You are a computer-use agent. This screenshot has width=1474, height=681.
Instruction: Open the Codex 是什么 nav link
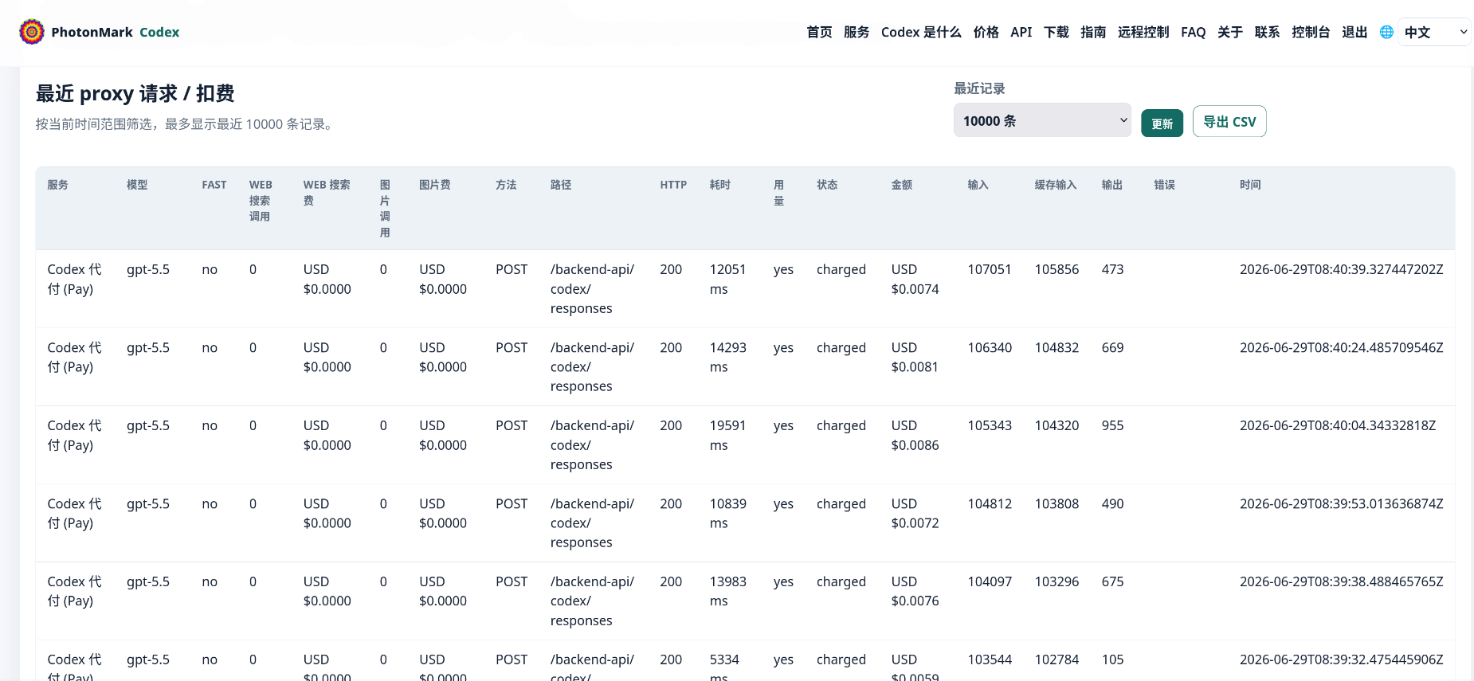click(x=921, y=32)
